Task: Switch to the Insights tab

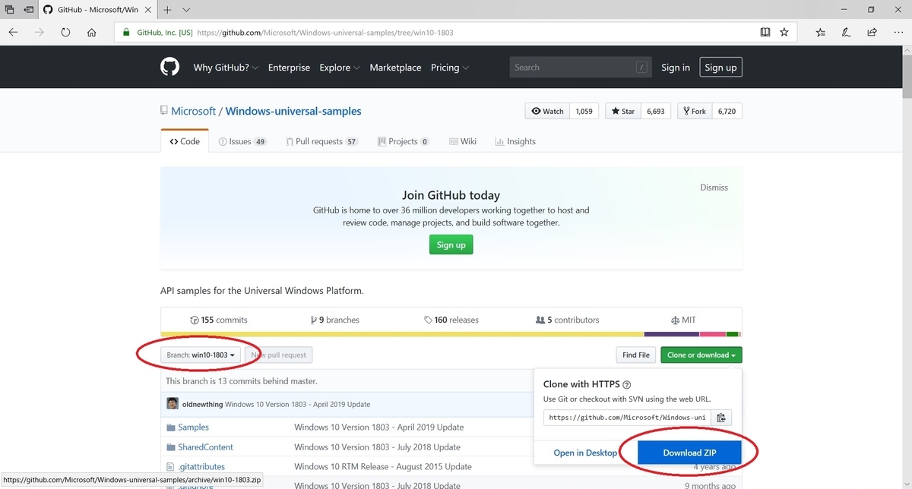Action: (x=515, y=141)
